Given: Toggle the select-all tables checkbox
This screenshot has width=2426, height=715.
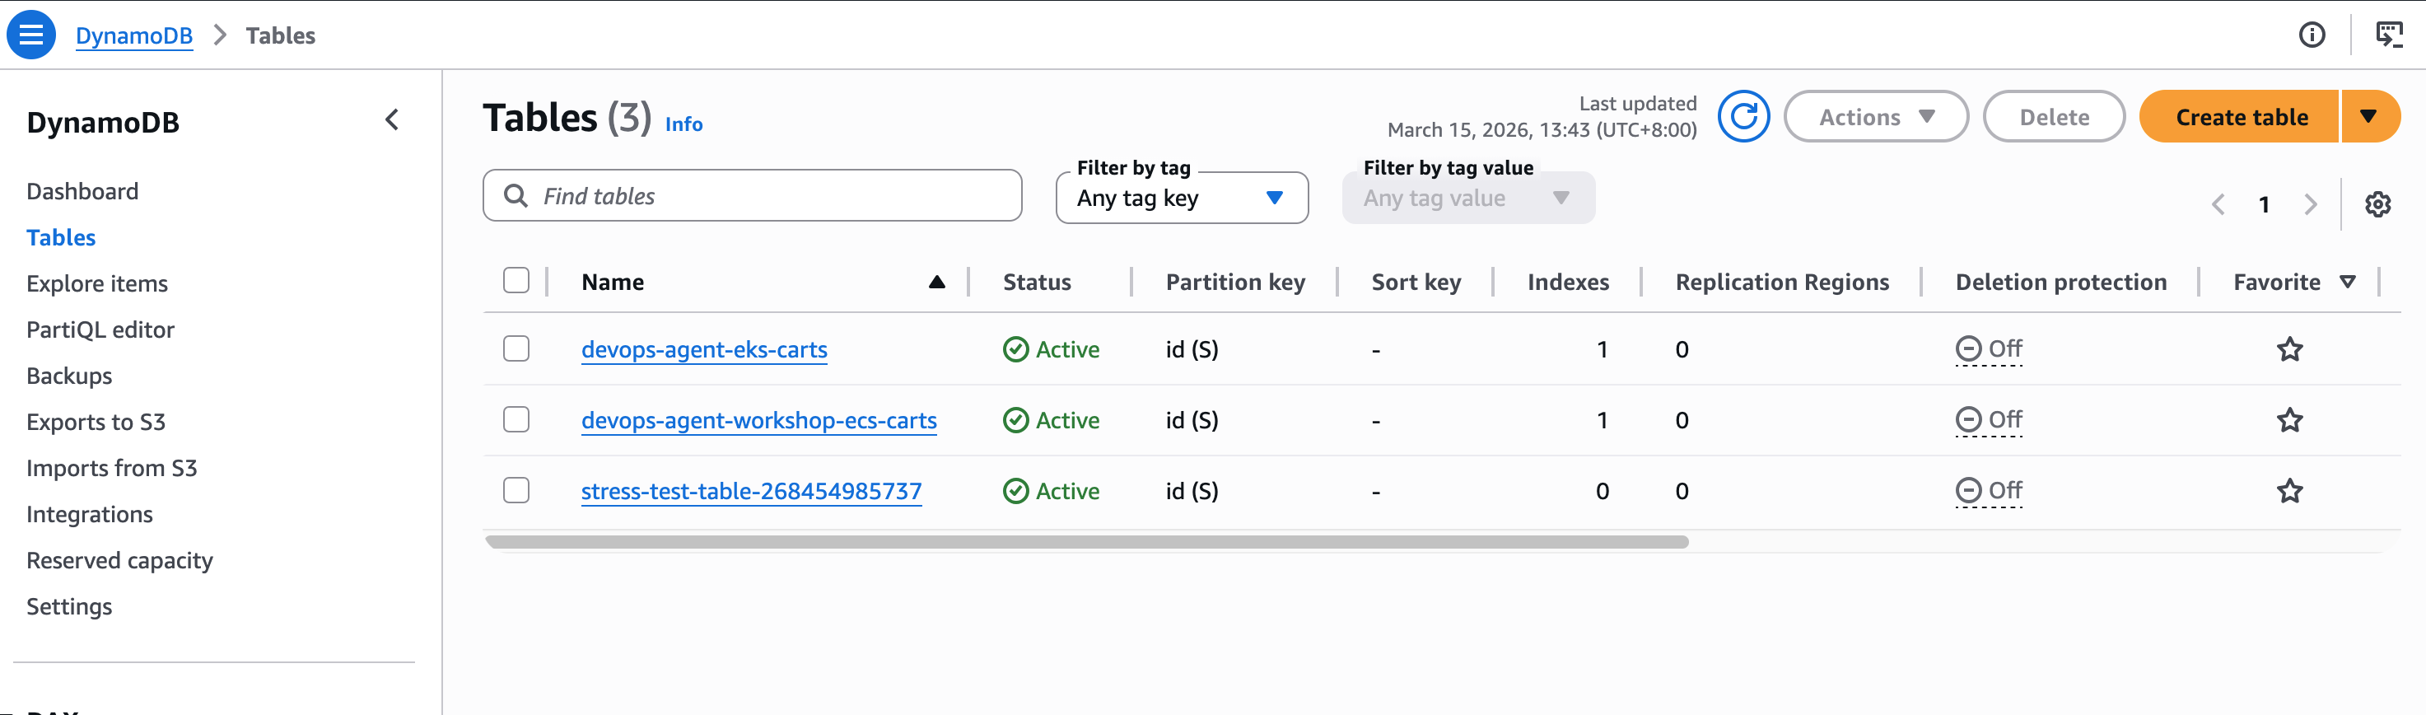Looking at the screenshot, I should pyautogui.click(x=516, y=281).
